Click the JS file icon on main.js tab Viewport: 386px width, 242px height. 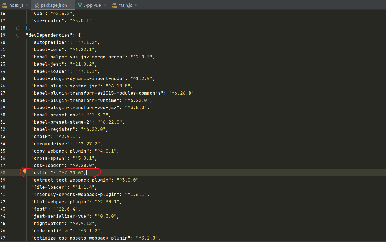coord(114,5)
